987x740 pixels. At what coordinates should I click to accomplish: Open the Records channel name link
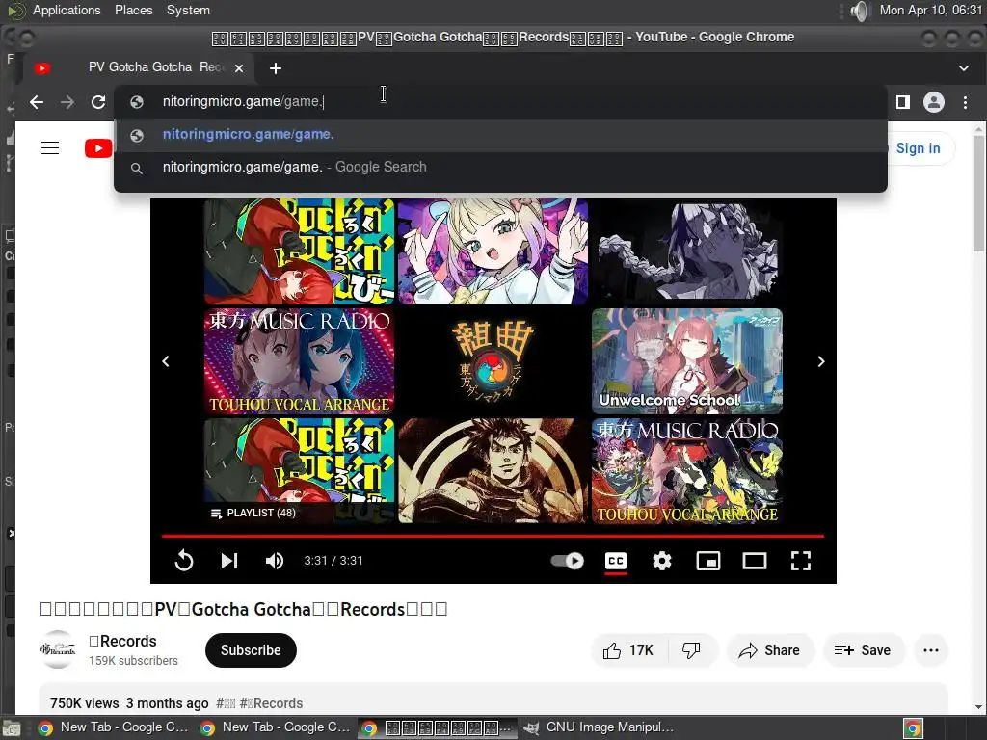[122, 641]
